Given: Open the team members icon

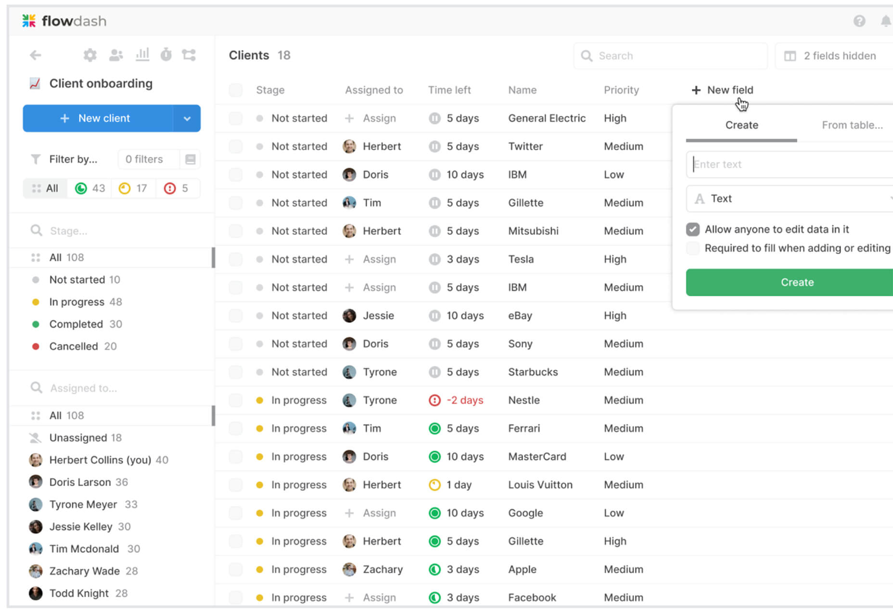Looking at the screenshot, I should click(x=116, y=55).
